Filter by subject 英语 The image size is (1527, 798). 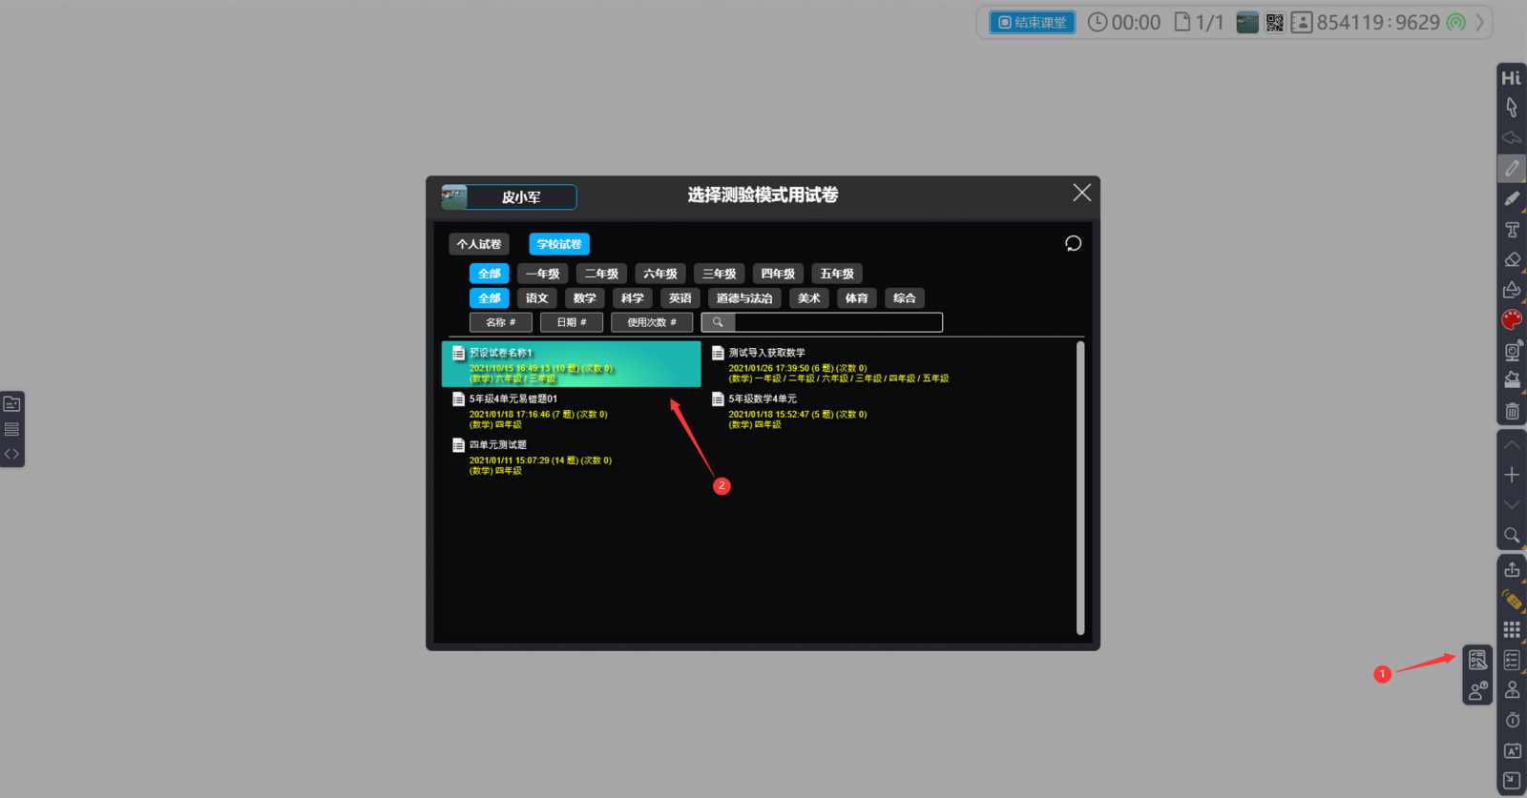point(680,298)
